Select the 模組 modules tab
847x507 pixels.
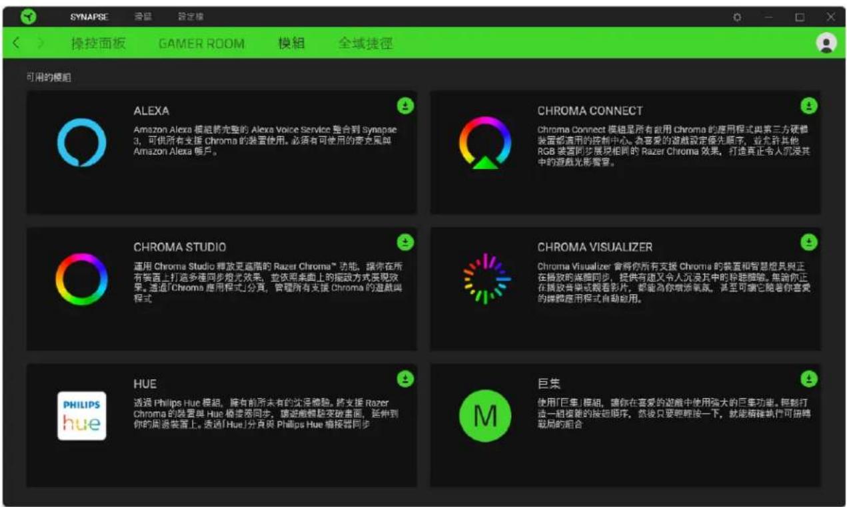(291, 44)
